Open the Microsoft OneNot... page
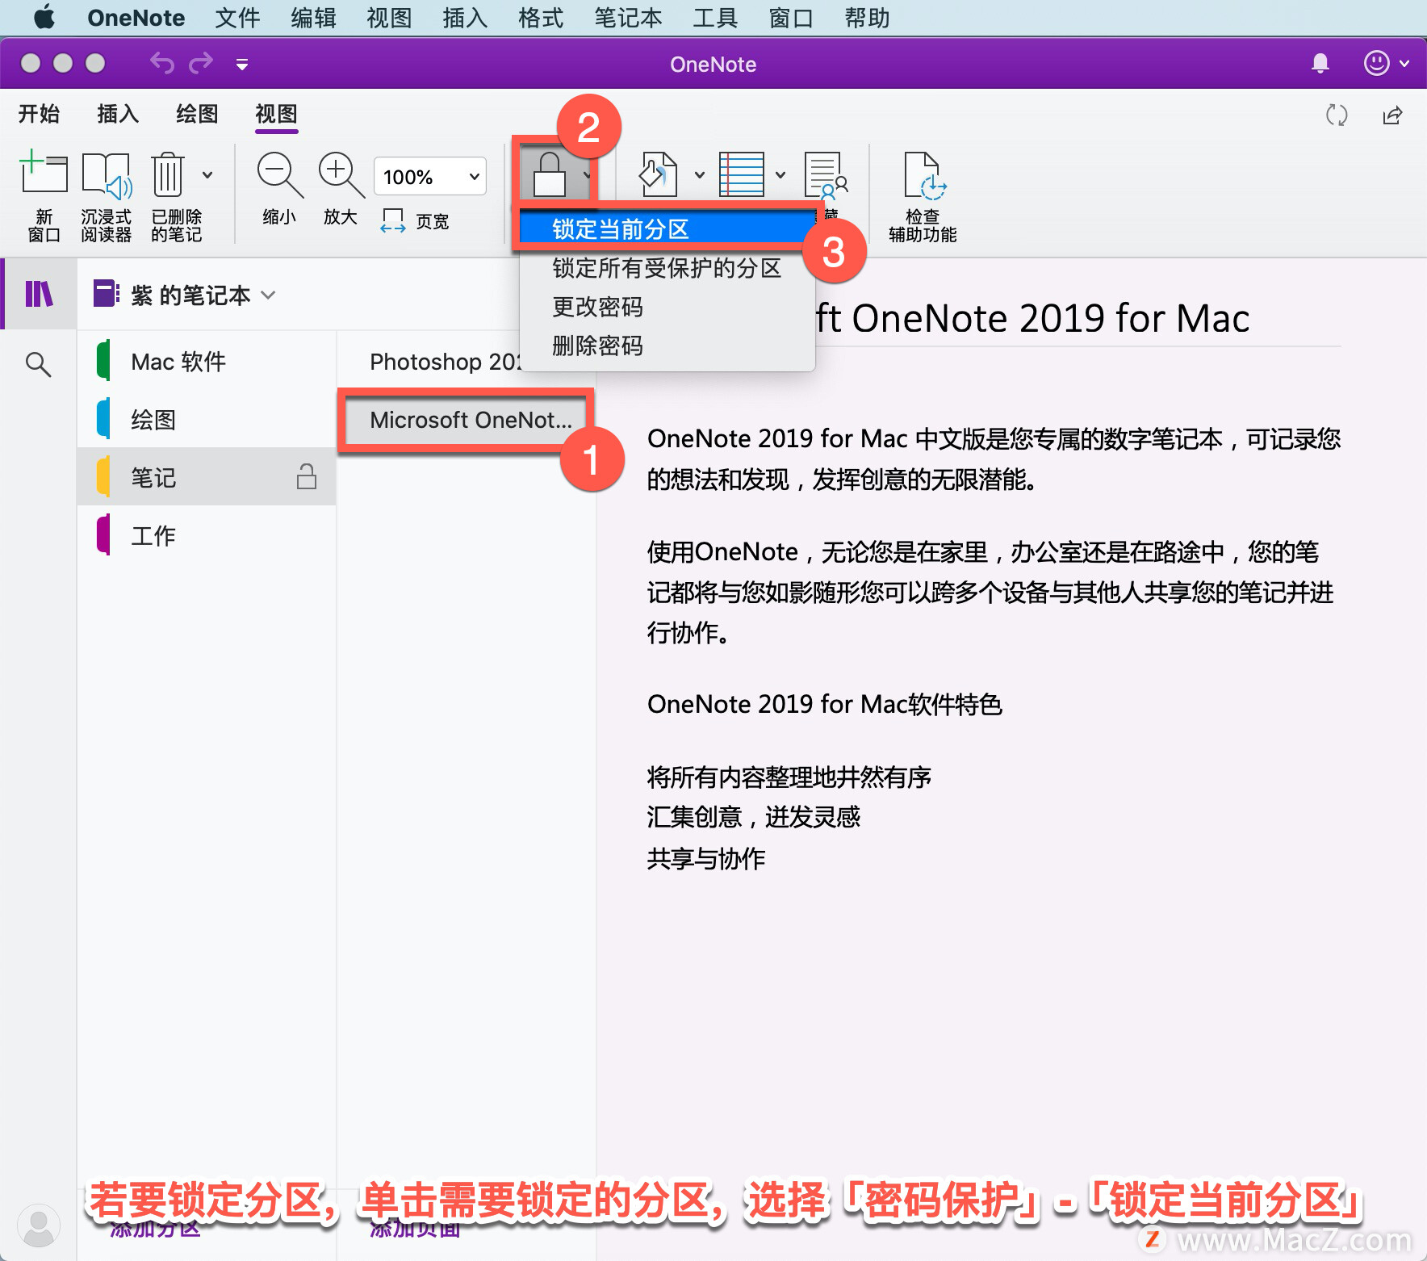This screenshot has height=1261, width=1427. coord(467,420)
